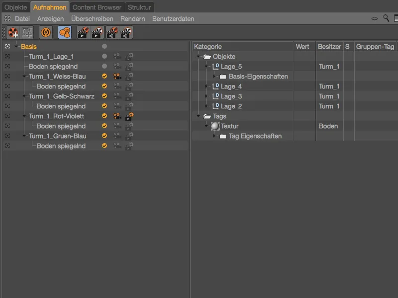Click camera icon on Turm_1_Lage_1 row
The image size is (398, 298).
[117, 56]
